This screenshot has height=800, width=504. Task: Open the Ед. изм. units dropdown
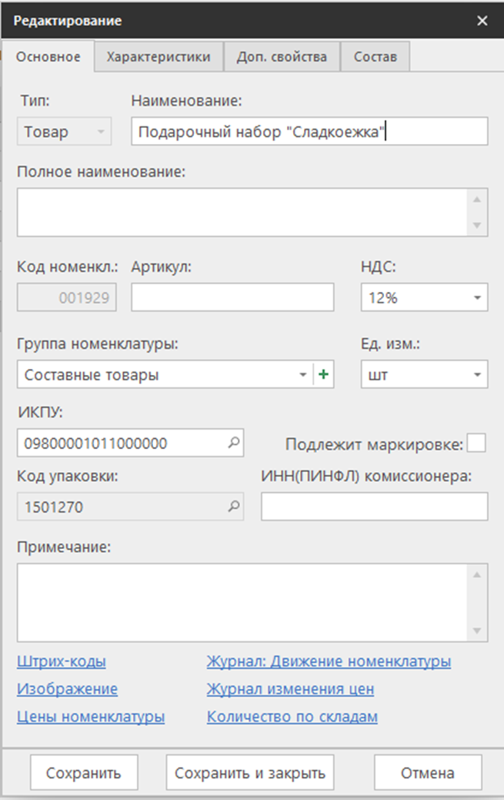pyautogui.click(x=477, y=374)
